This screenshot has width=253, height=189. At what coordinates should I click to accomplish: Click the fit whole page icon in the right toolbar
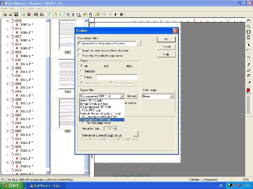click(248, 32)
